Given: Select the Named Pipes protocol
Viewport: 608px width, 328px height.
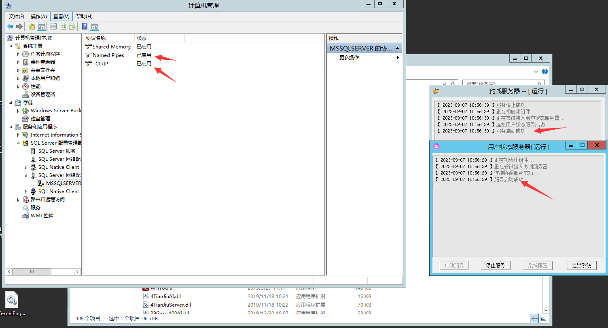Looking at the screenshot, I should tap(108, 55).
